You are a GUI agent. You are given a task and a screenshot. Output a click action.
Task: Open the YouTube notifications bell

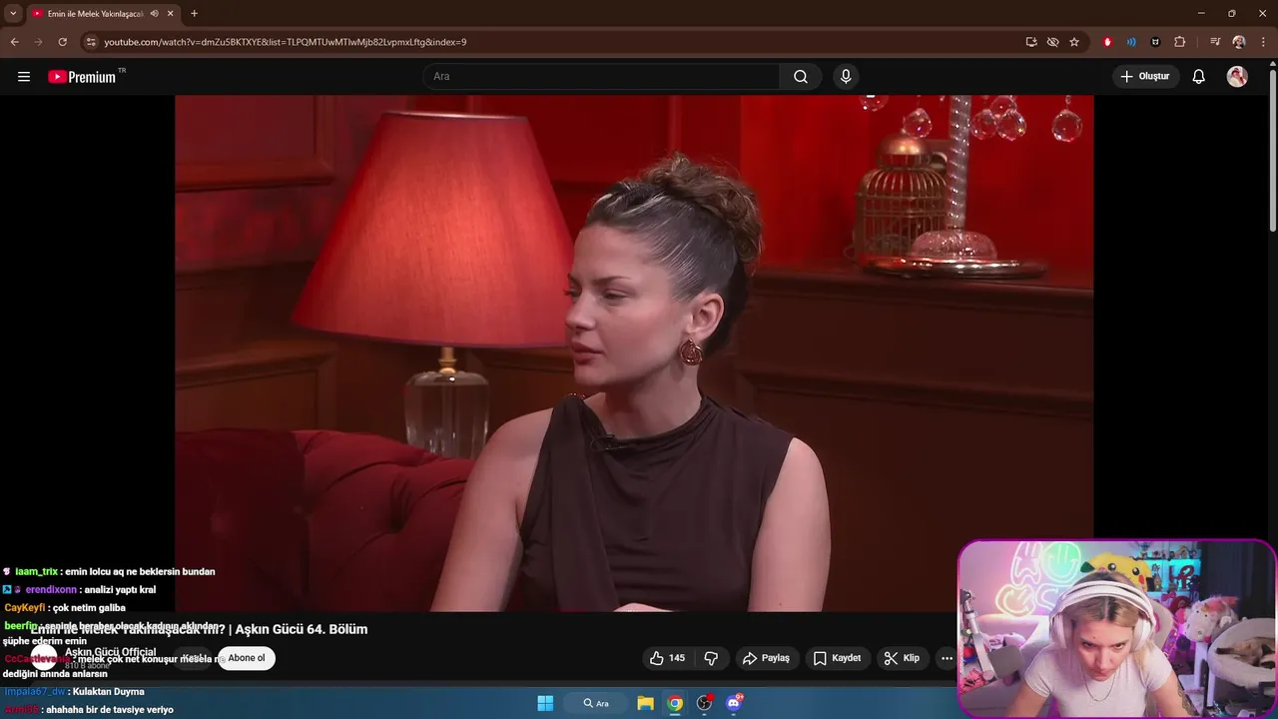[x=1199, y=77]
